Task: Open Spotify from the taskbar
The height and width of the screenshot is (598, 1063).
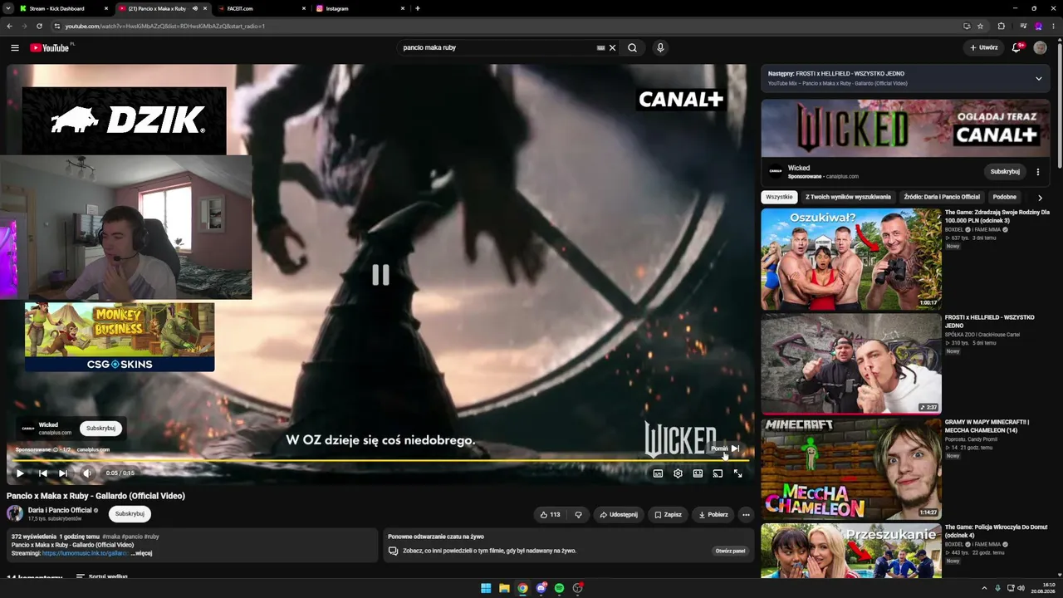Action: point(559,588)
